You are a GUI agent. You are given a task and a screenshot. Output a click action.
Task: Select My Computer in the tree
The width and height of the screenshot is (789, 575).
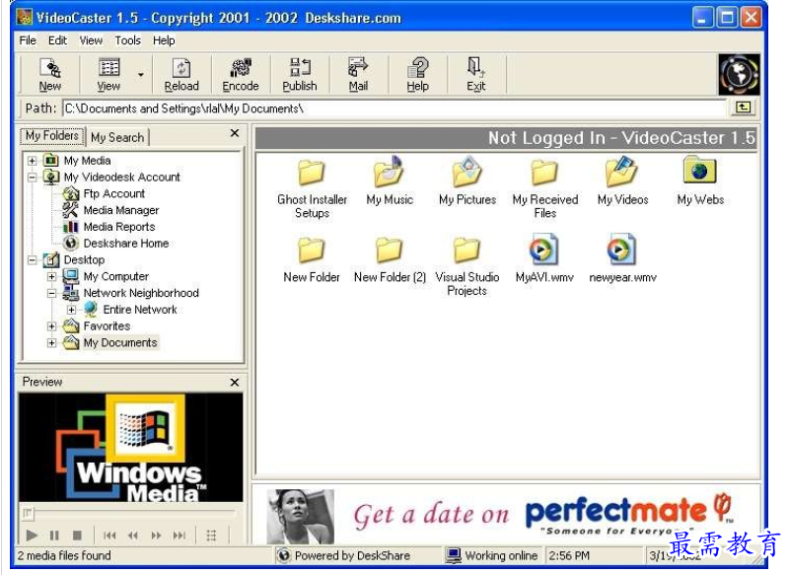(x=116, y=277)
